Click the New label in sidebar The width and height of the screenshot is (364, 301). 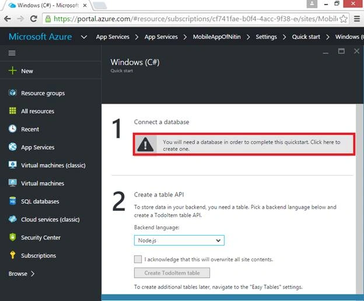[x=27, y=71]
